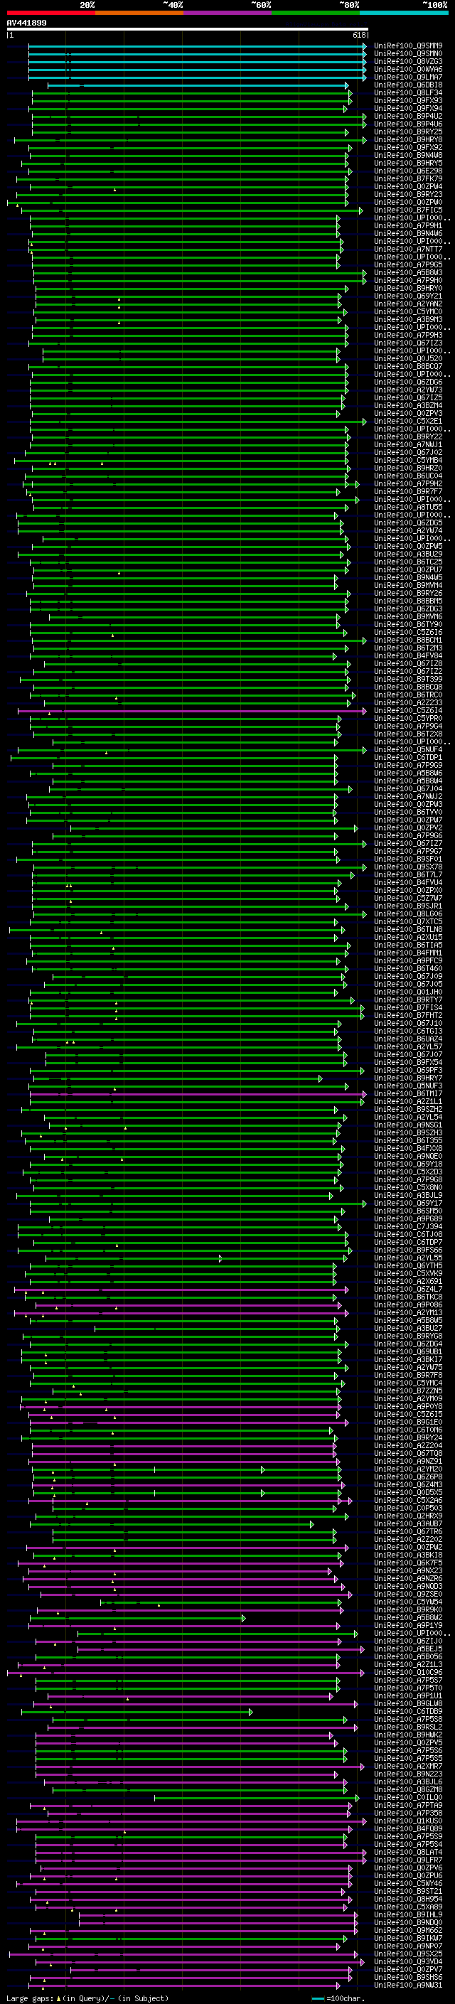Image resolution: width=455 pixels, height=2004 pixels.
Task: Click the red 20% identity legend segment
Action: point(50,13)
